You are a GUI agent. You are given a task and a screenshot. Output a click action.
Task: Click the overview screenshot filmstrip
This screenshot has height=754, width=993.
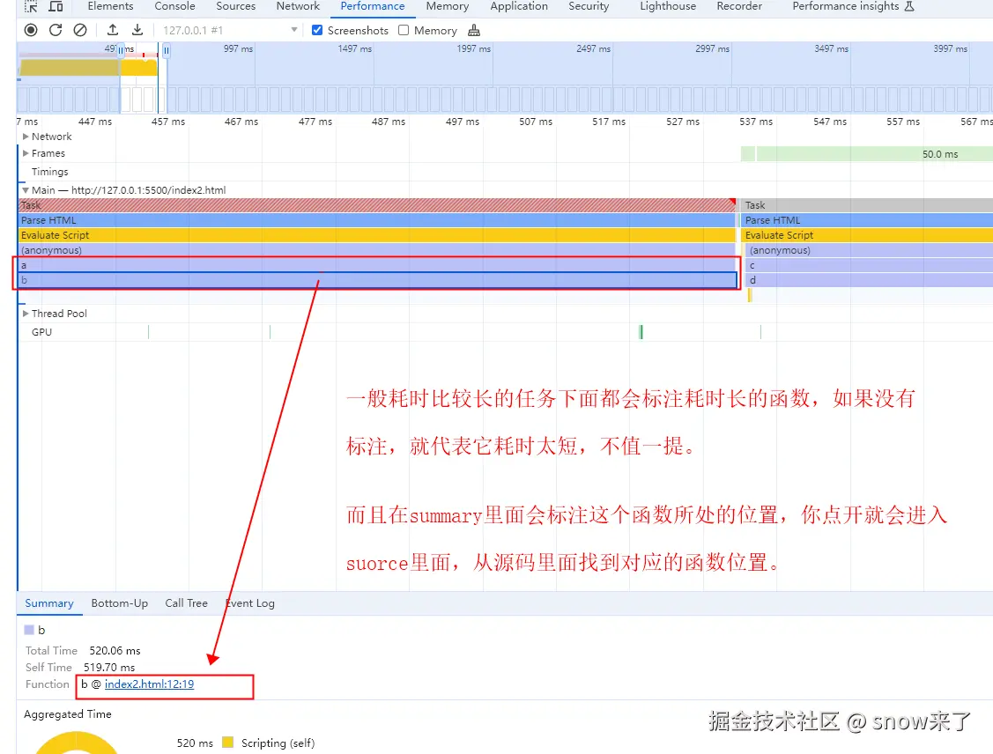pyautogui.click(x=505, y=100)
